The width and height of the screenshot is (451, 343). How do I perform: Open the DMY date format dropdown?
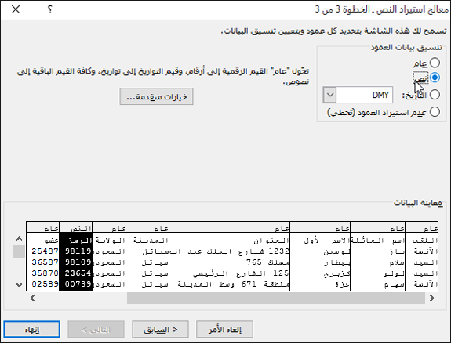click(x=330, y=95)
